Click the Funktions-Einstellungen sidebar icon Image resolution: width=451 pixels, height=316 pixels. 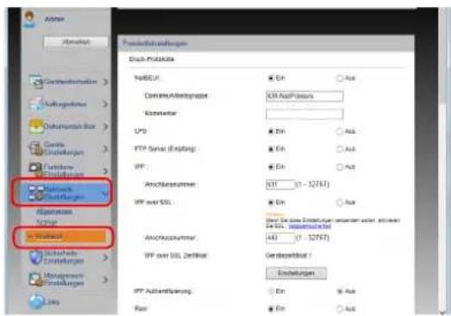coord(35,170)
